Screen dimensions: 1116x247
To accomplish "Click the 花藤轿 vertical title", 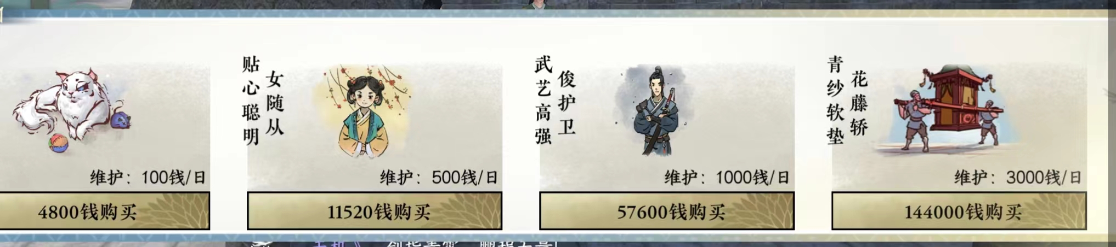I will pyautogui.click(x=859, y=103).
